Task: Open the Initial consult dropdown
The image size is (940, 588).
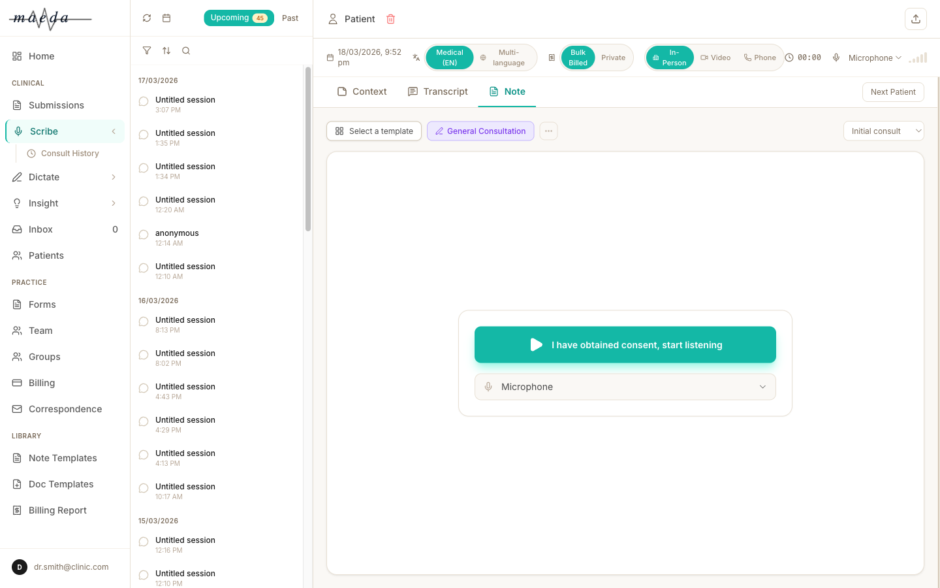Action: pyautogui.click(x=883, y=131)
